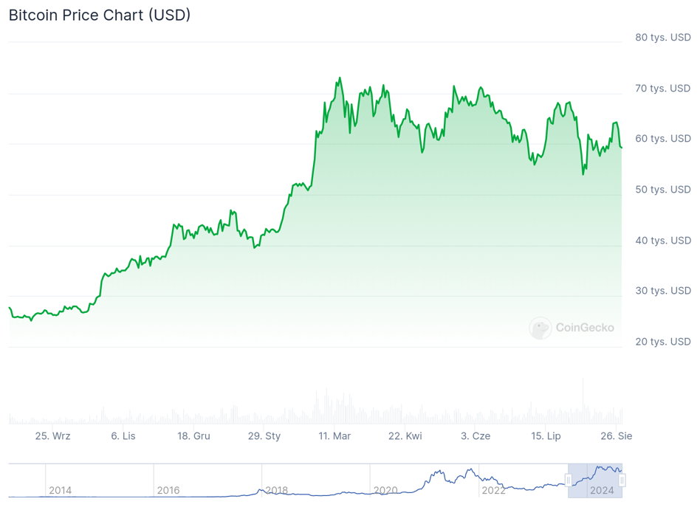Jump to 2014 in the navigator
The image size is (700, 510).
click(x=60, y=490)
